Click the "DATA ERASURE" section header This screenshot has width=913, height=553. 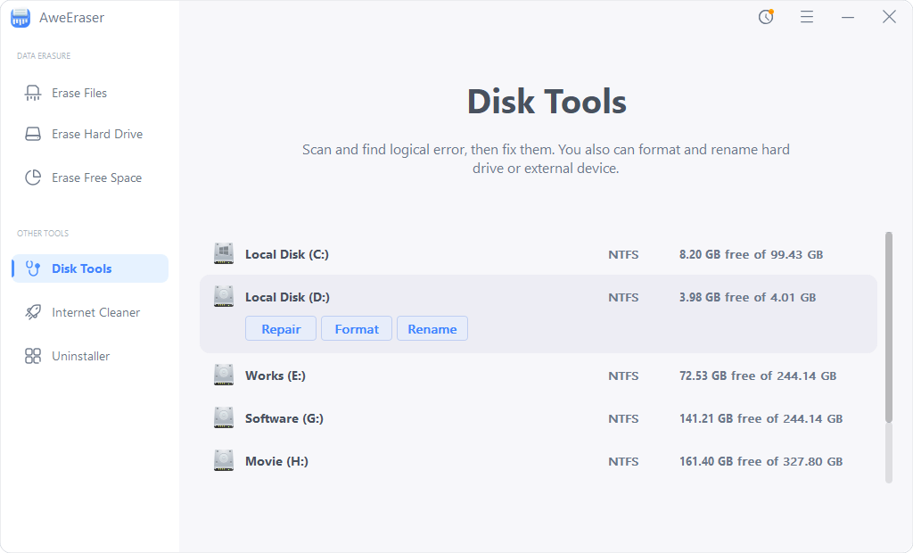(x=44, y=56)
